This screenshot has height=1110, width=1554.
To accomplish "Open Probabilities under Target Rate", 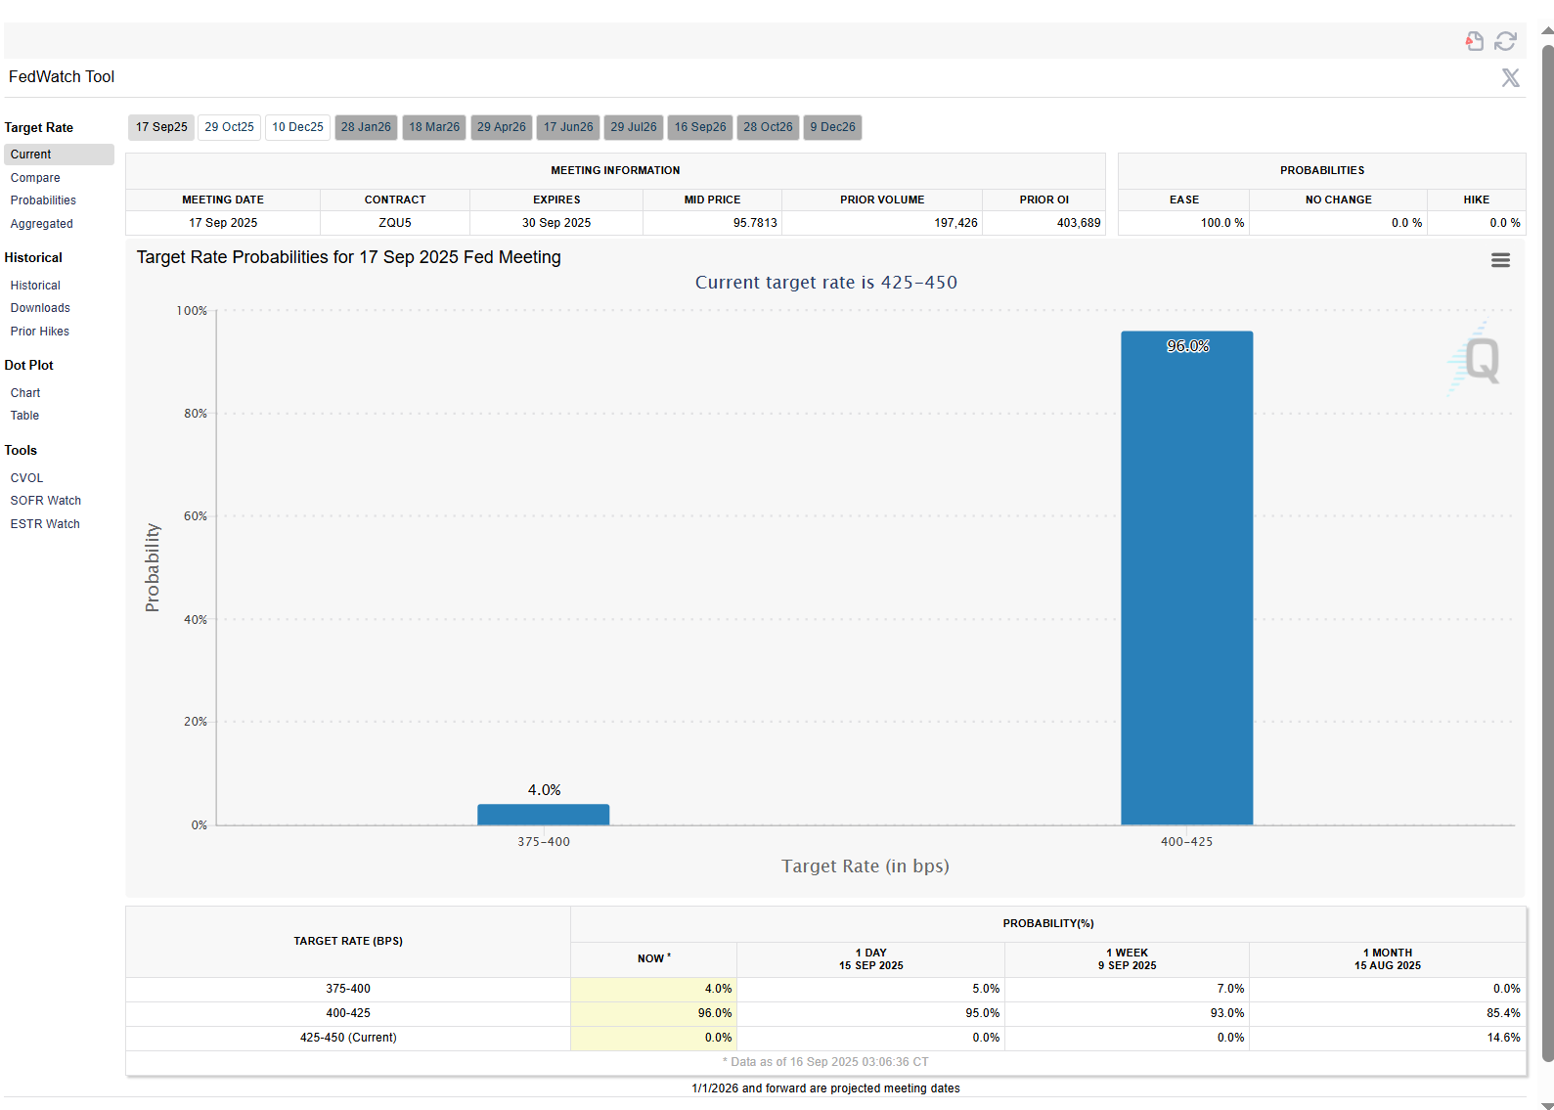I will click(43, 200).
